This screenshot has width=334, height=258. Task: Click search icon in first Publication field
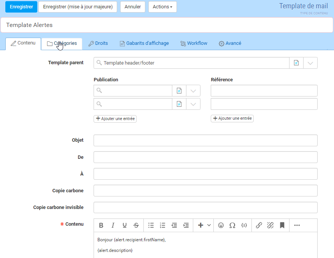(99, 90)
